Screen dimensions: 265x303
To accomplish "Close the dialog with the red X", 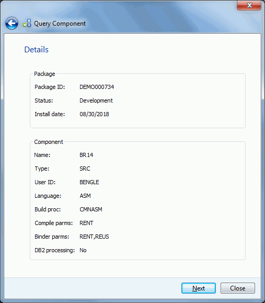I will click(249, 5).
